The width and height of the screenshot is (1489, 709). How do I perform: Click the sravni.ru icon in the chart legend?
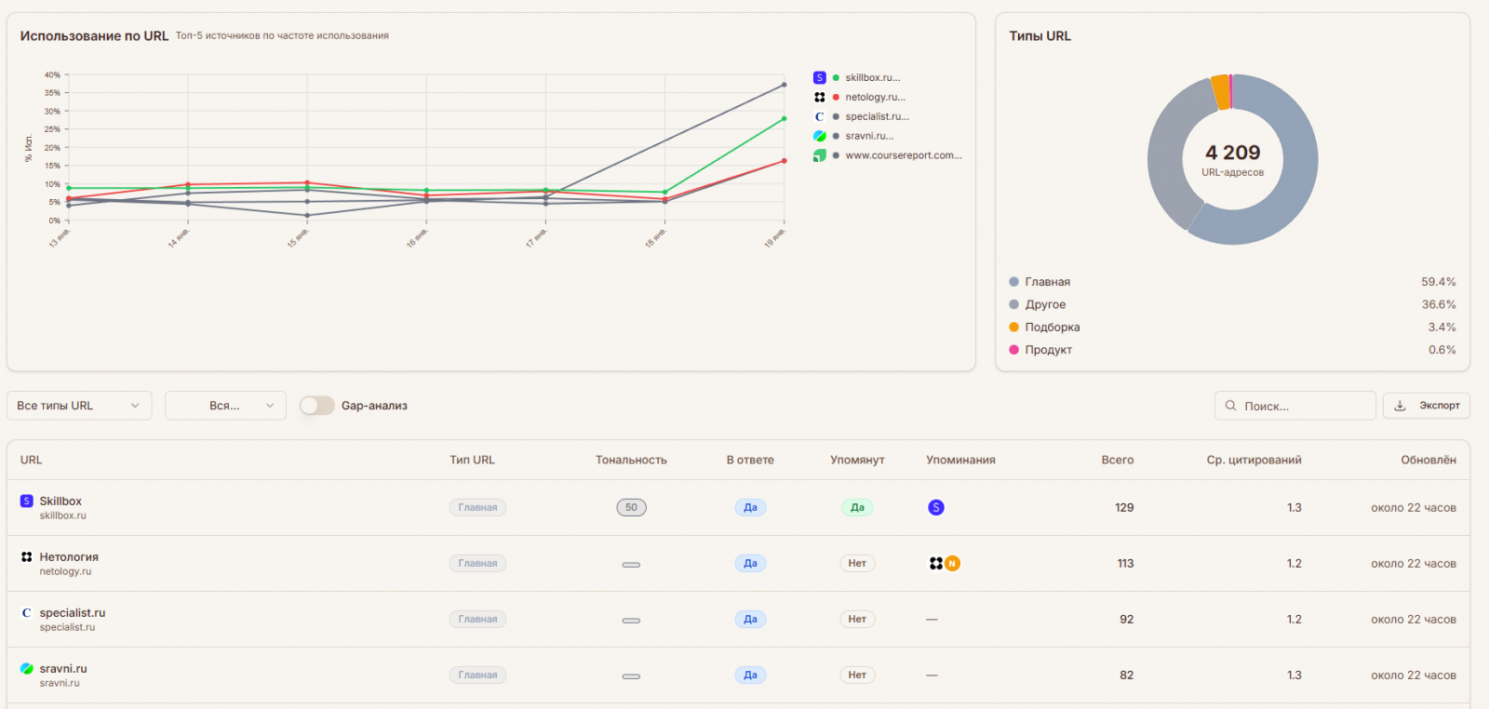819,137
